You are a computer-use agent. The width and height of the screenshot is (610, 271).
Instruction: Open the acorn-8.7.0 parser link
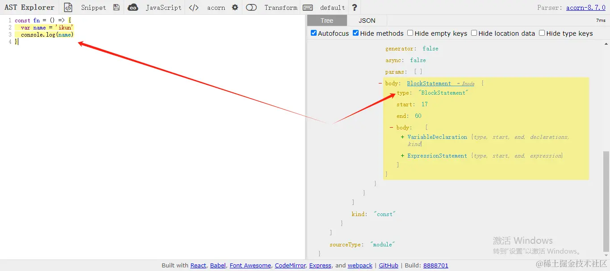click(x=586, y=8)
